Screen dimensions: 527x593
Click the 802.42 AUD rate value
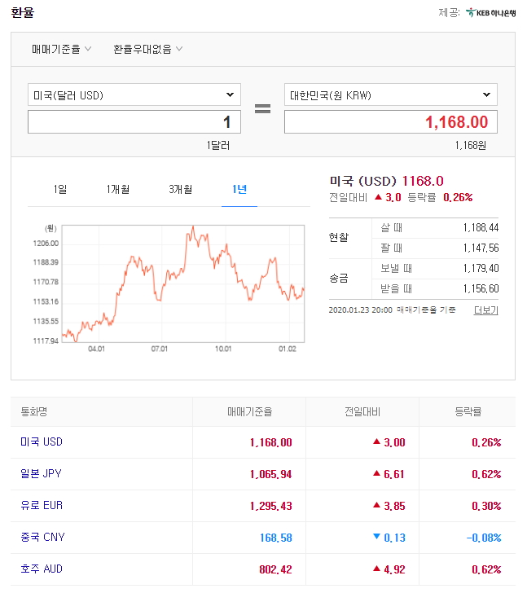click(x=275, y=569)
